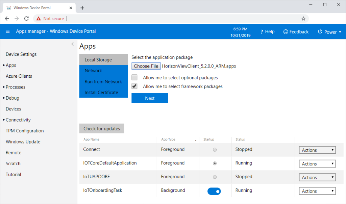Viewport: 346px width, 204px height.
Task: Sort by the Status column header
Action: 240,139
